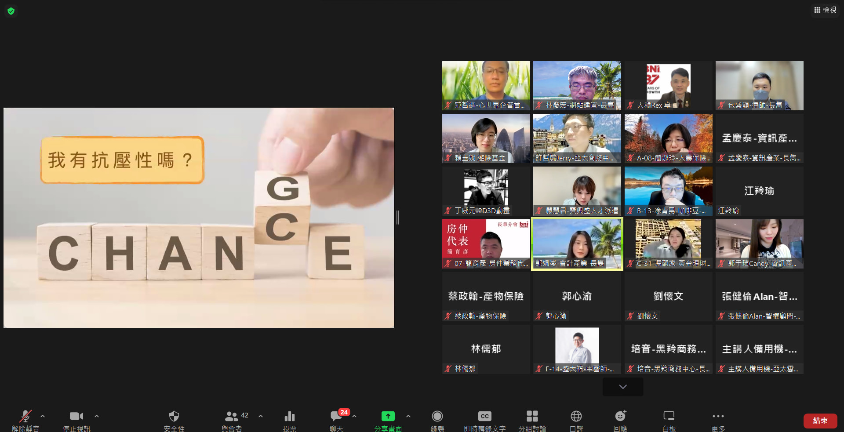The width and height of the screenshot is (844, 432).
Task: Expand share screen options arrow
Action: point(408,416)
